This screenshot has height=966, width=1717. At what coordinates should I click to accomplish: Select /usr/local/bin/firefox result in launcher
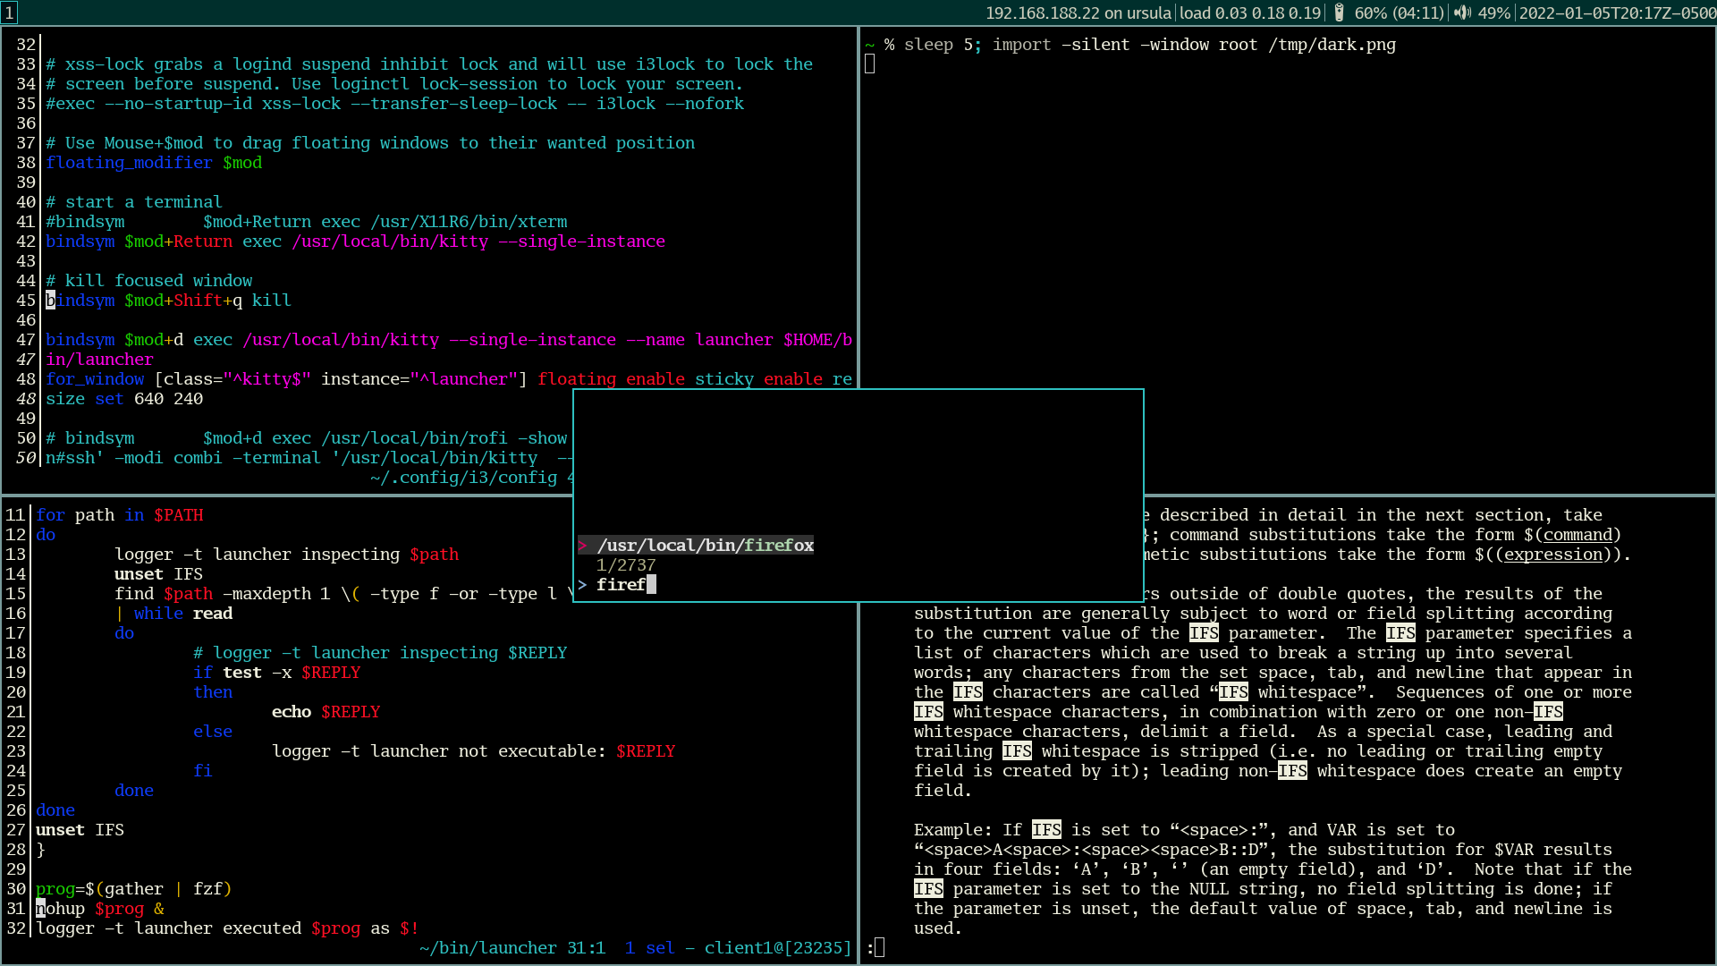click(705, 546)
